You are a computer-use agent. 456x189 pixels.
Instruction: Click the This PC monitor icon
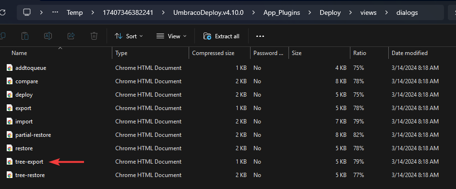27,12
